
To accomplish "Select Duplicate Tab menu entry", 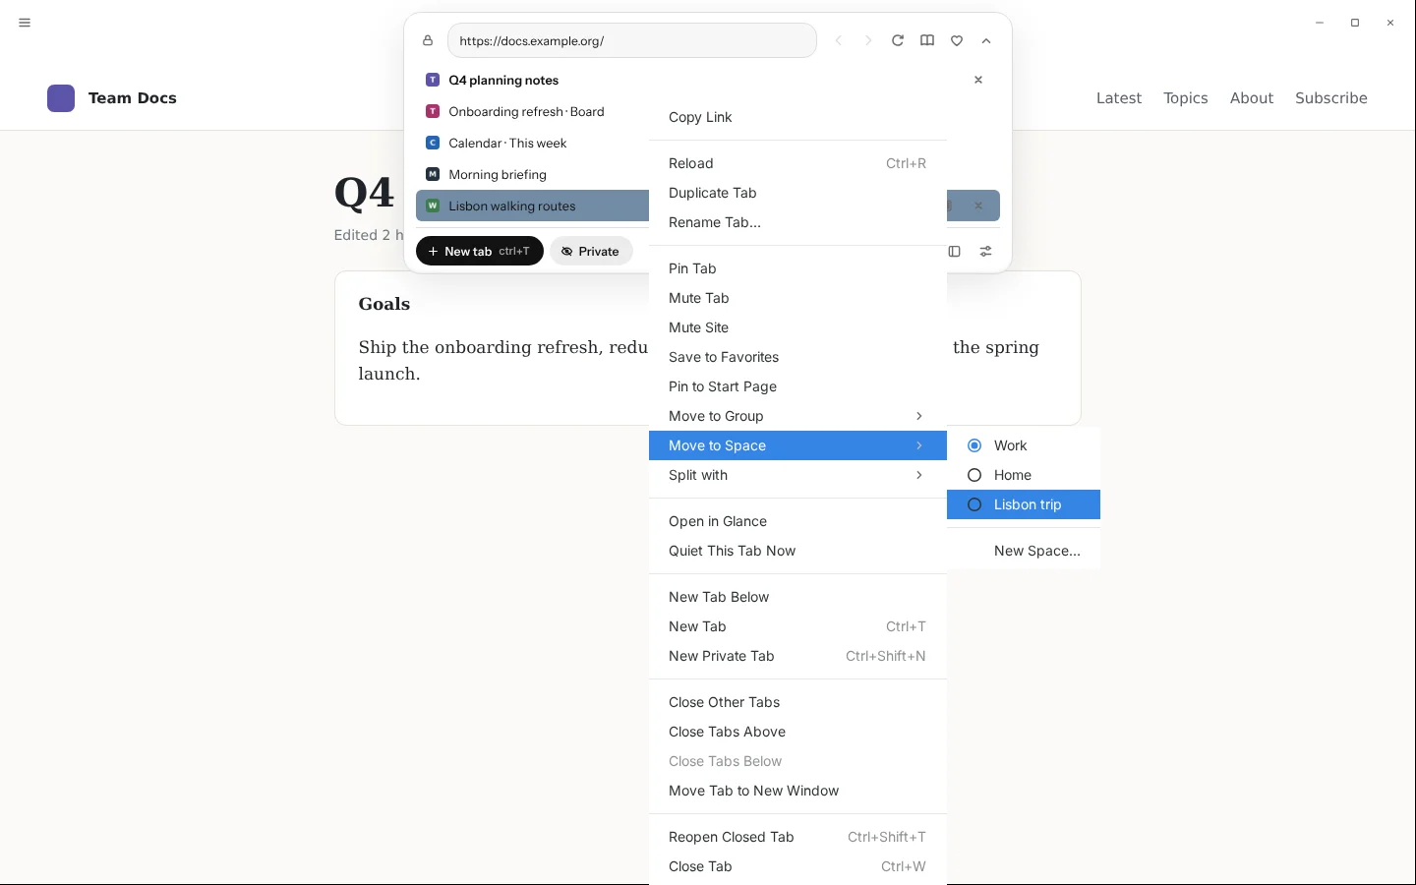I will [x=797, y=193].
